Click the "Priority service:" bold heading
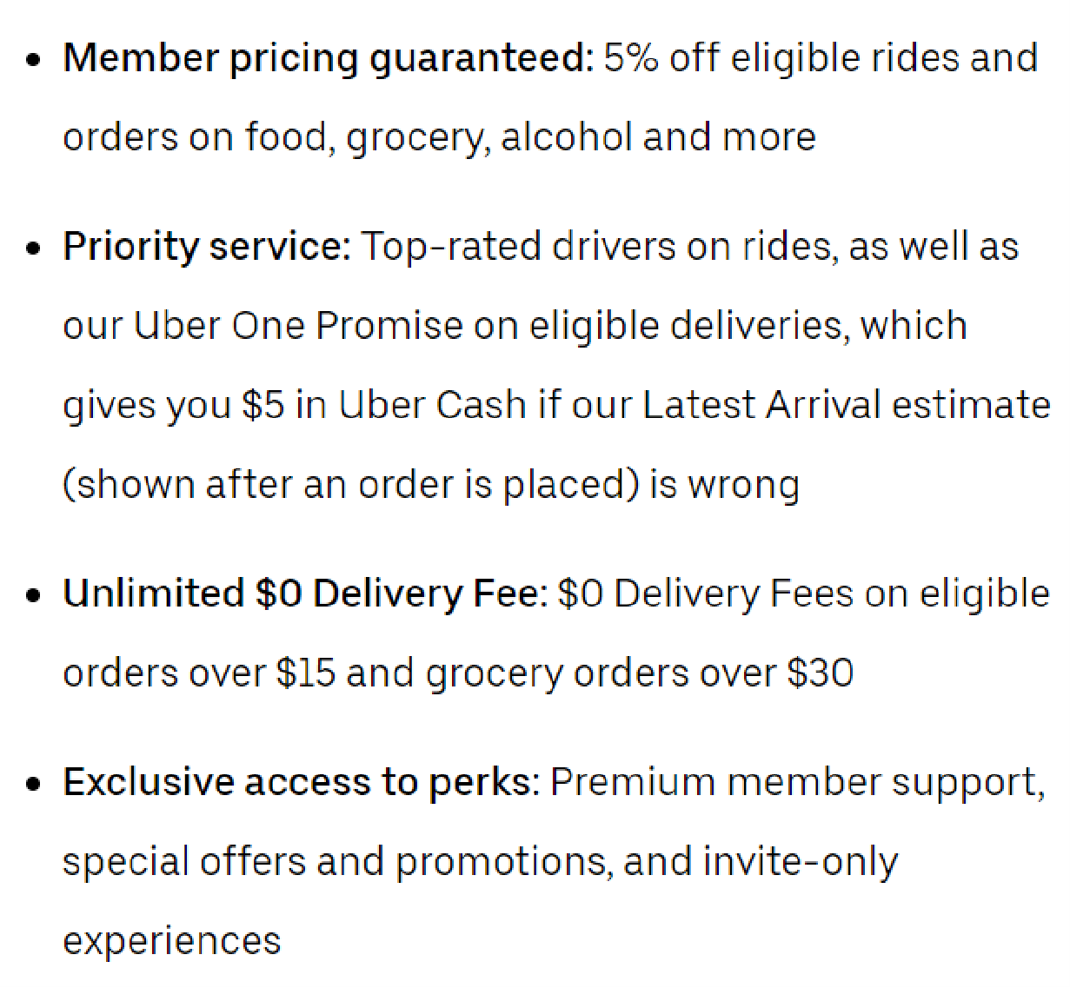The height and width of the screenshot is (988, 1070). point(207,247)
